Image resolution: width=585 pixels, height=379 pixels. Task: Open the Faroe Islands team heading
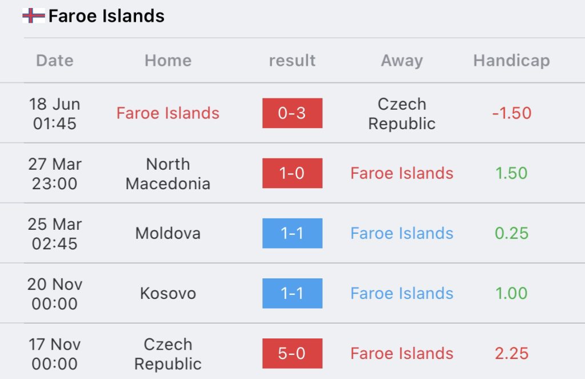106,15
